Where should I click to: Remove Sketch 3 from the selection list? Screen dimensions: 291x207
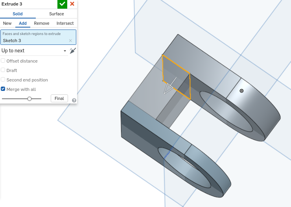70,41
